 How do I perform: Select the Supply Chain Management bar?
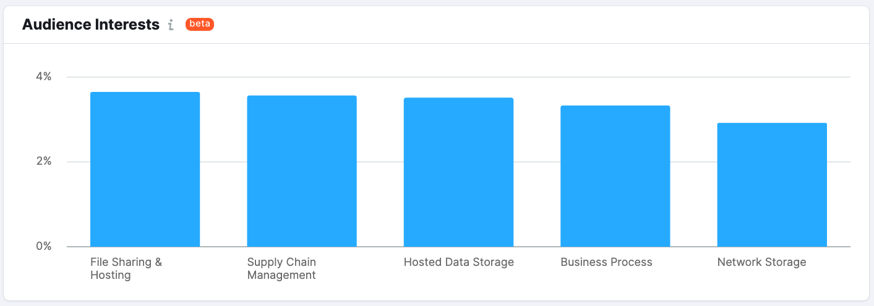tap(302, 171)
